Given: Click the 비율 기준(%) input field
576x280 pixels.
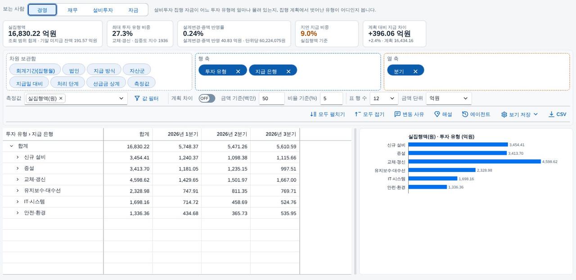Looking at the screenshot, I should tap(332, 98).
